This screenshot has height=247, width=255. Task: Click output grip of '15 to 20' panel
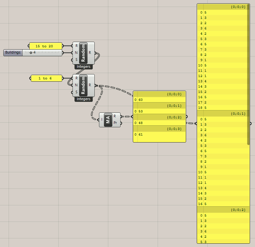click(x=63, y=46)
